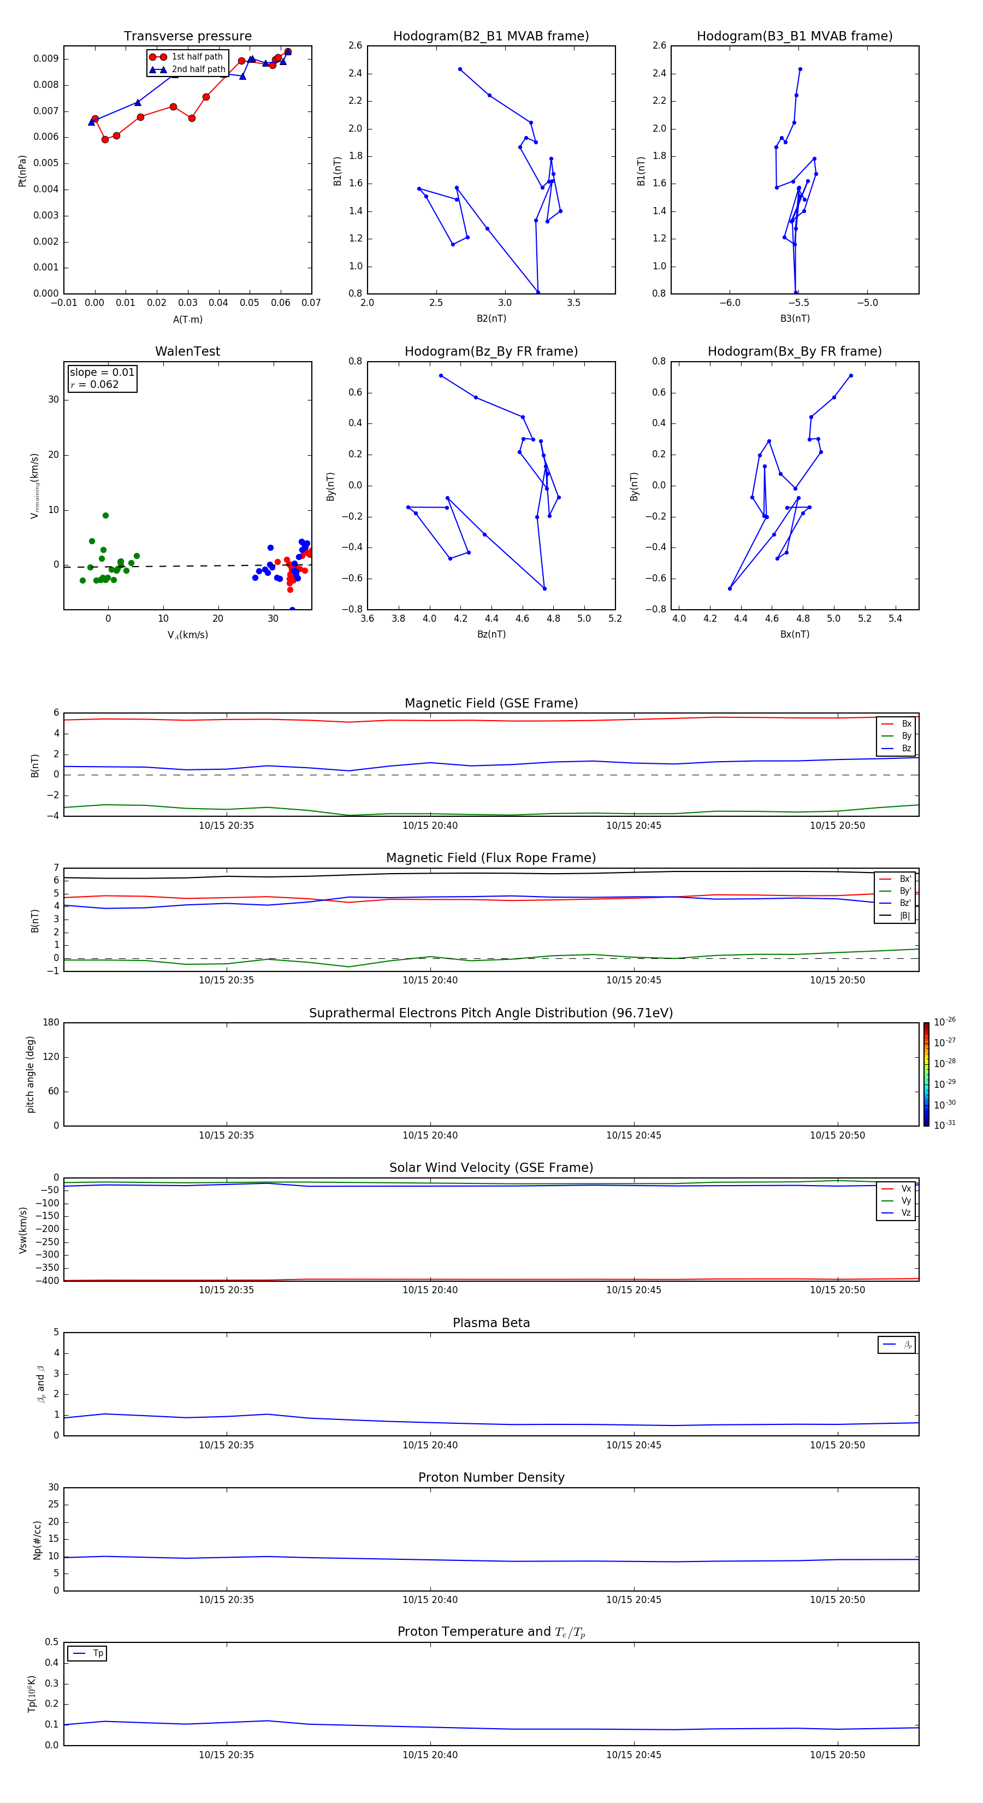983x1803 pixels.
Task: Click the green outlier point in WalenTest plot
Action: [x=105, y=516]
